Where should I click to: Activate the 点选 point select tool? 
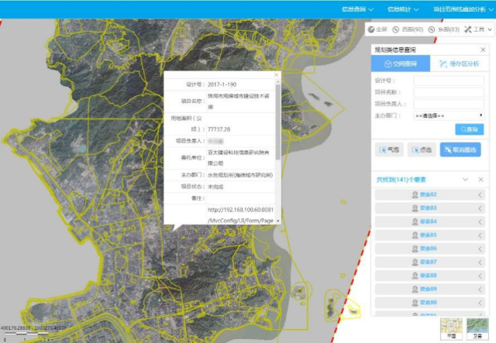coord(422,150)
